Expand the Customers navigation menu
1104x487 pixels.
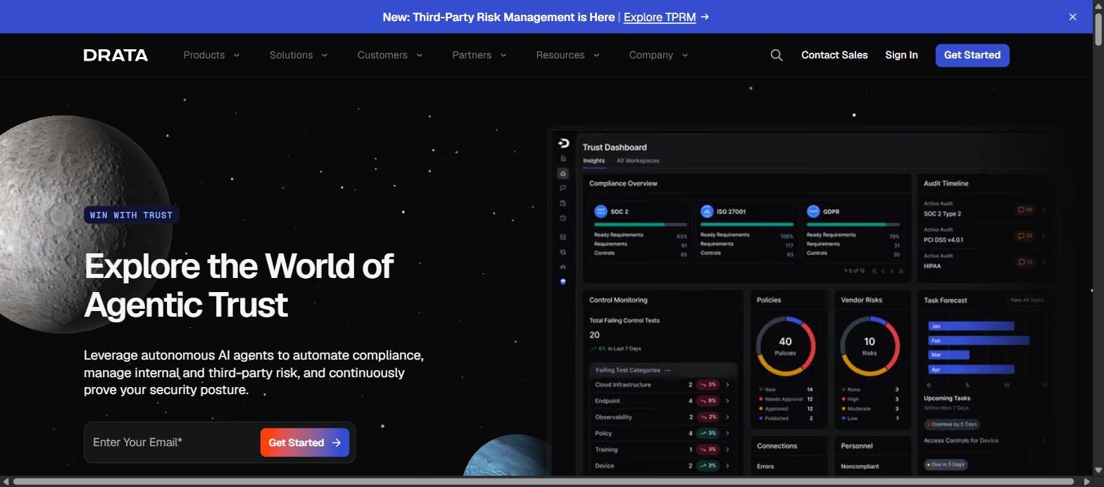pos(390,55)
